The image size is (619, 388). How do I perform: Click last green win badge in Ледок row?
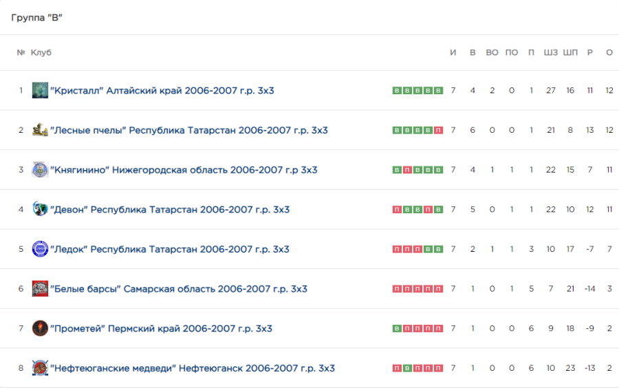439,250
